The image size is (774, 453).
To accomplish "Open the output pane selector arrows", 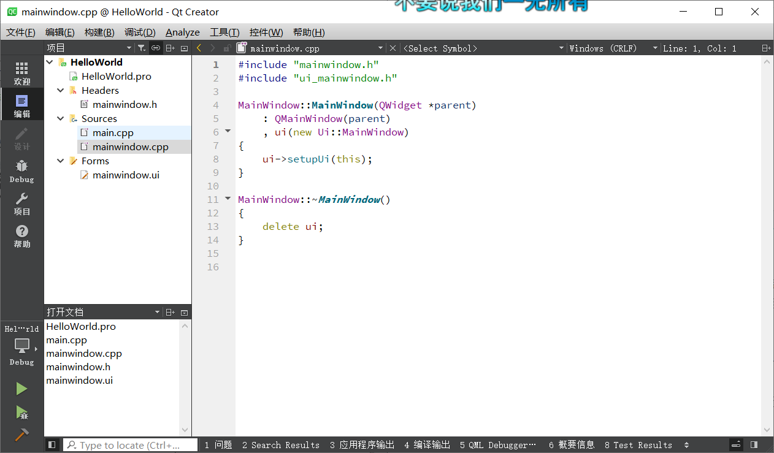I will click(686, 445).
